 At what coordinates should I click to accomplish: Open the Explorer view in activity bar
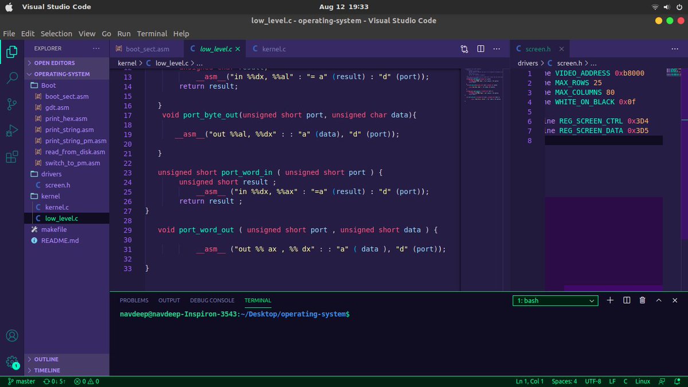[x=12, y=52]
